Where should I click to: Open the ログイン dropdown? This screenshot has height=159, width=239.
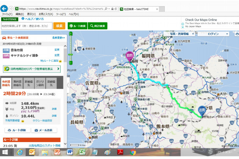point(213,34)
